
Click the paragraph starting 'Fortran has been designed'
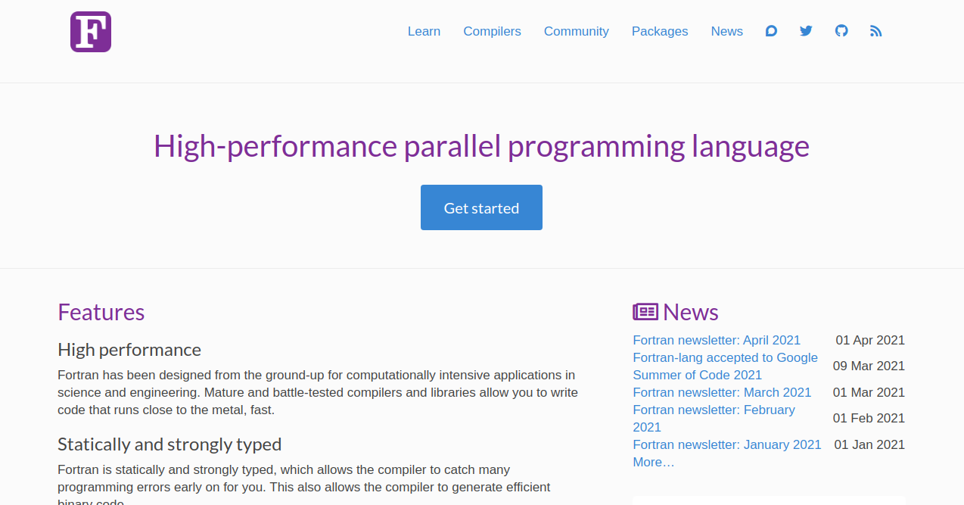click(318, 392)
